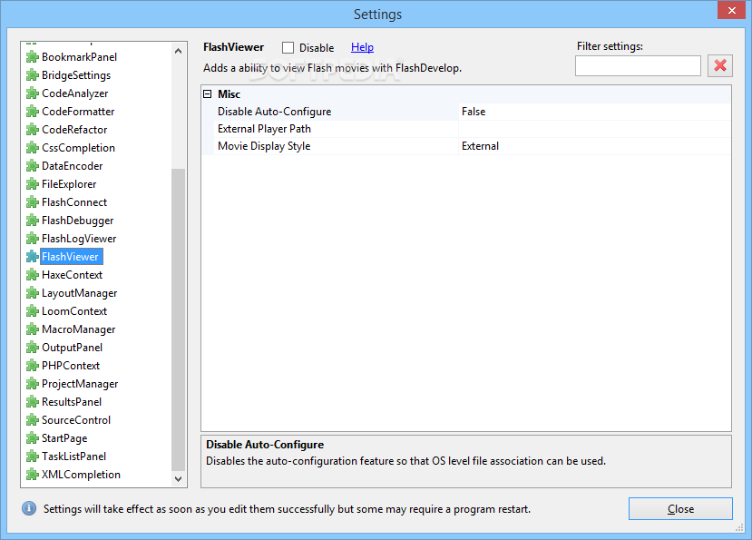Click the ResultsPanel plugin puzzle icon

click(32, 402)
